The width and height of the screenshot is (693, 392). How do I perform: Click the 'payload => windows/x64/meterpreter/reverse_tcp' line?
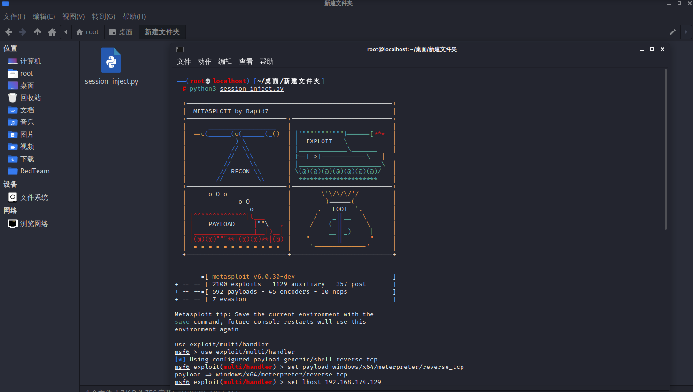pyautogui.click(x=261, y=375)
